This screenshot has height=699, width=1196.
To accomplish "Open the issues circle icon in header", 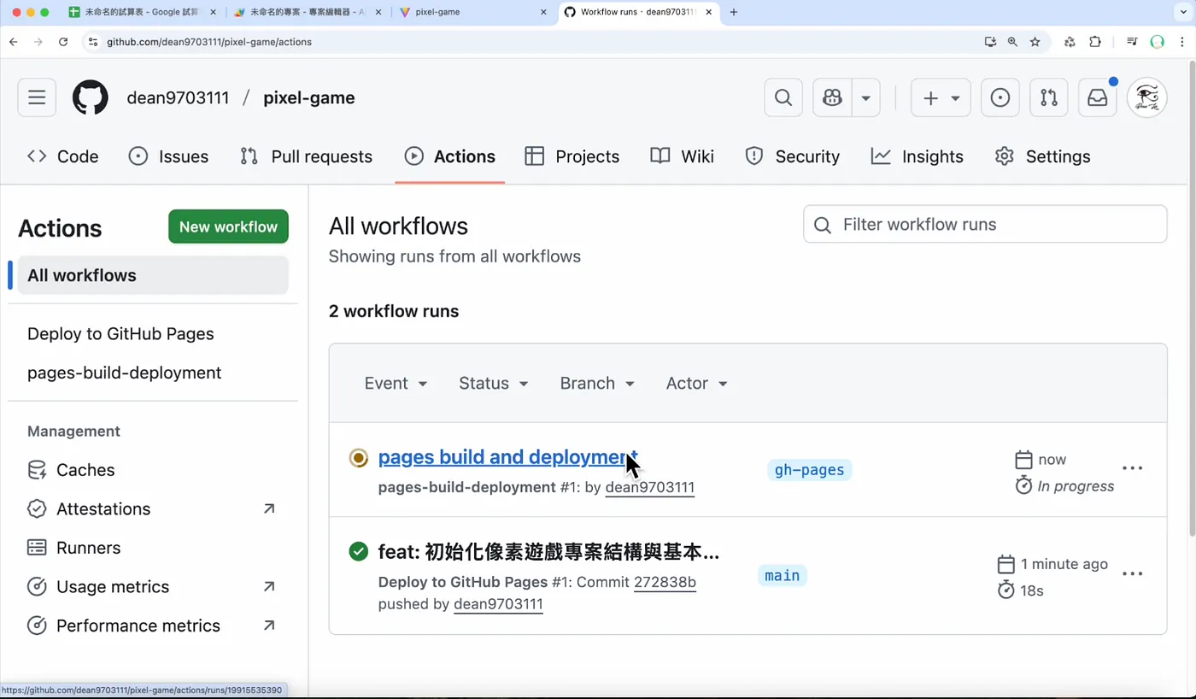I will point(1000,97).
